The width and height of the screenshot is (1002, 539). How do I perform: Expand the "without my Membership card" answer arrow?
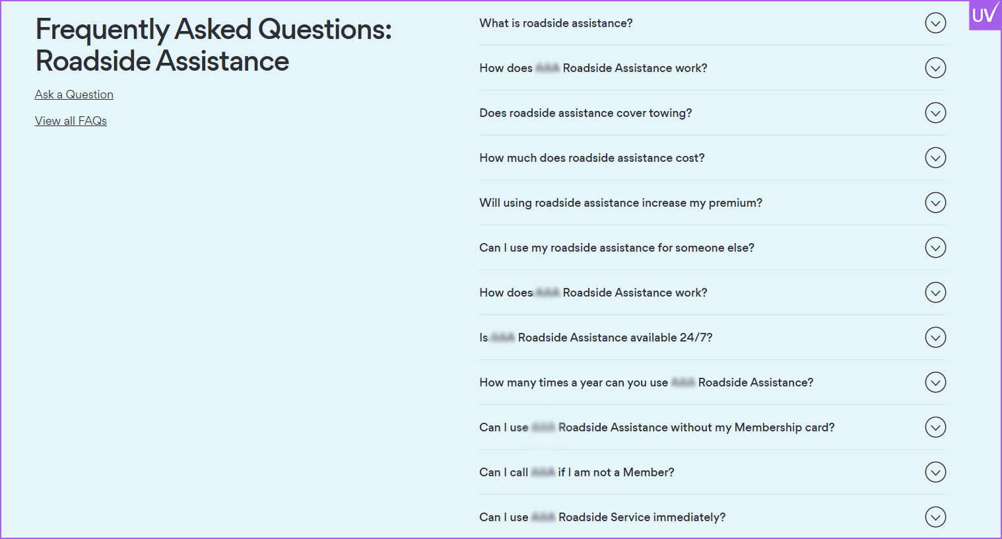tap(935, 427)
